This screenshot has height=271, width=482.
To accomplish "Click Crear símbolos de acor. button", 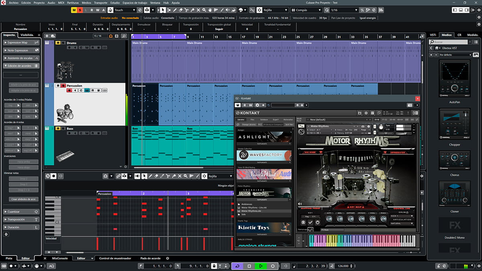I will pyautogui.click(x=23, y=199).
